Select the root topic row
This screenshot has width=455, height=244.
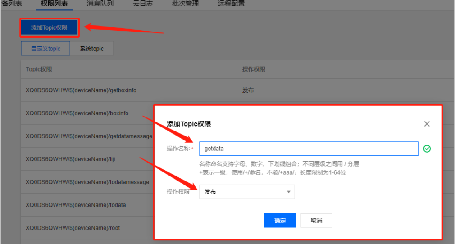pos(73,228)
